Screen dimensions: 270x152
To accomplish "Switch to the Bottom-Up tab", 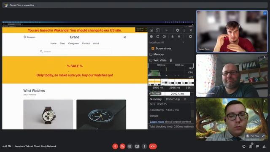I will [173, 99].
